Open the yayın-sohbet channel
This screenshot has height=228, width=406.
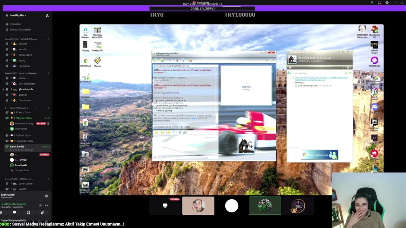[x=26, y=184]
